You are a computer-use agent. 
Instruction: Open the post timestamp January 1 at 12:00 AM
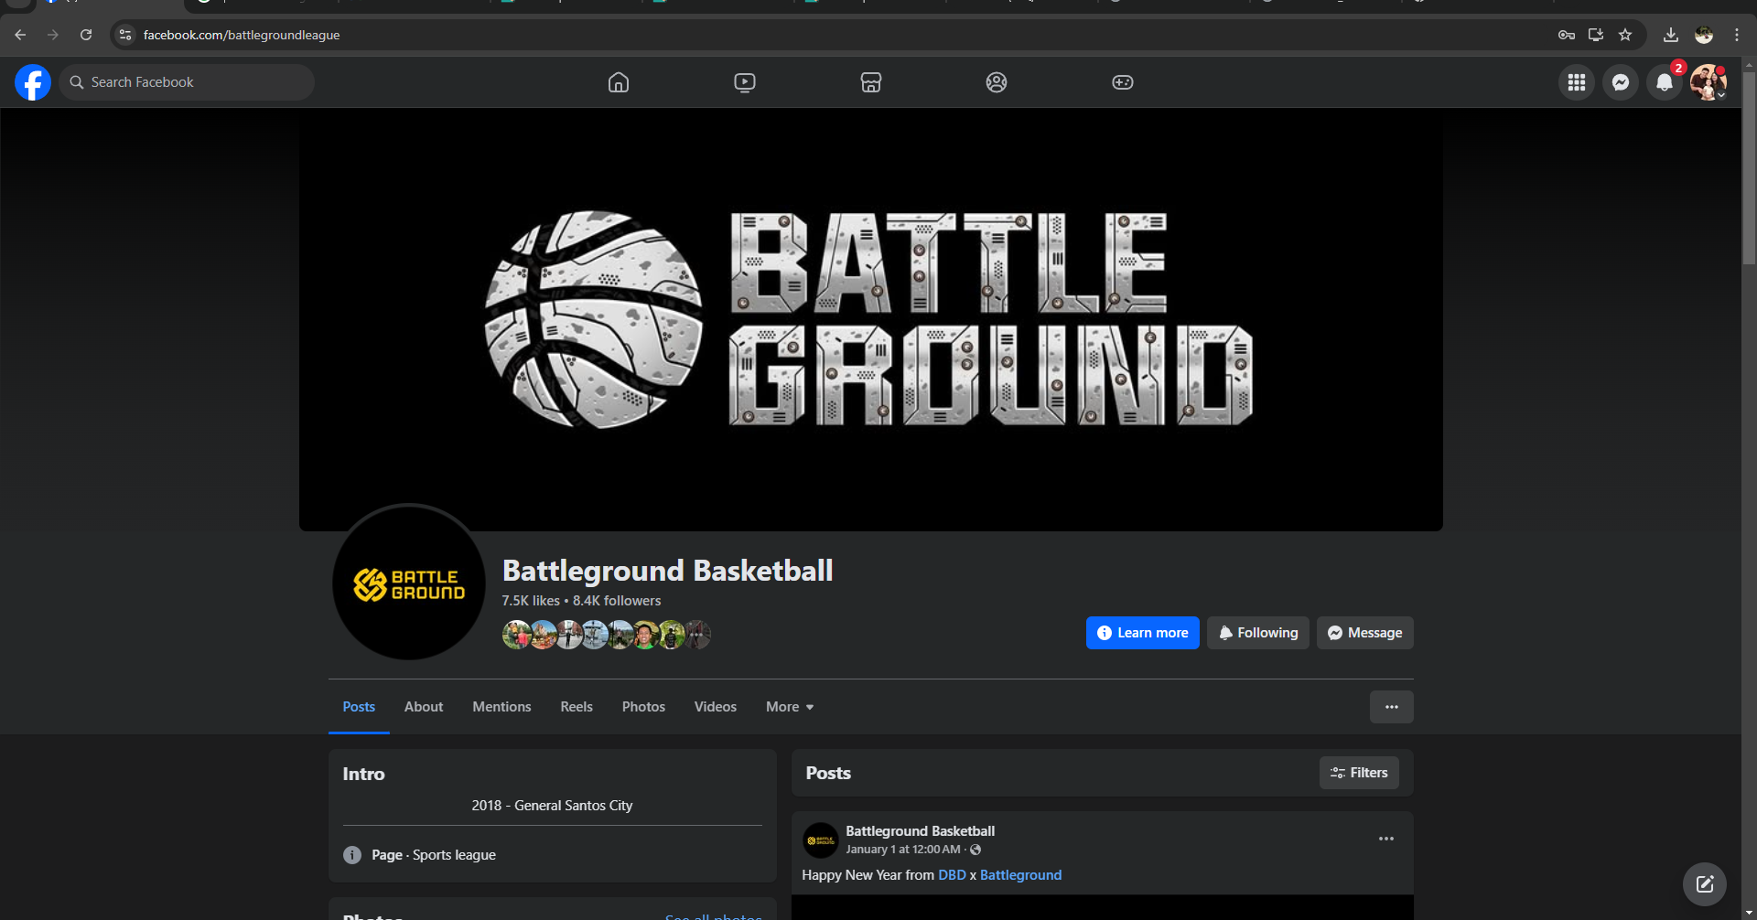click(903, 850)
